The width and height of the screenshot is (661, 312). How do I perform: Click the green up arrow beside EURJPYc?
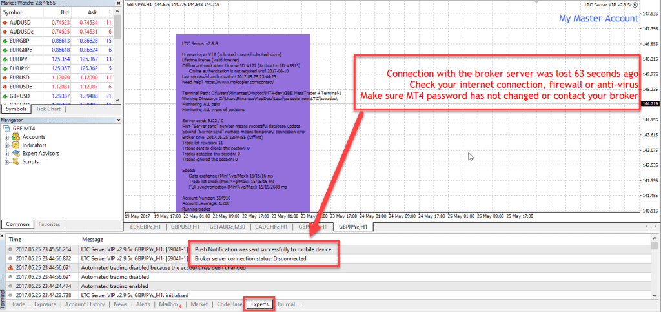(x=5, y=68)
